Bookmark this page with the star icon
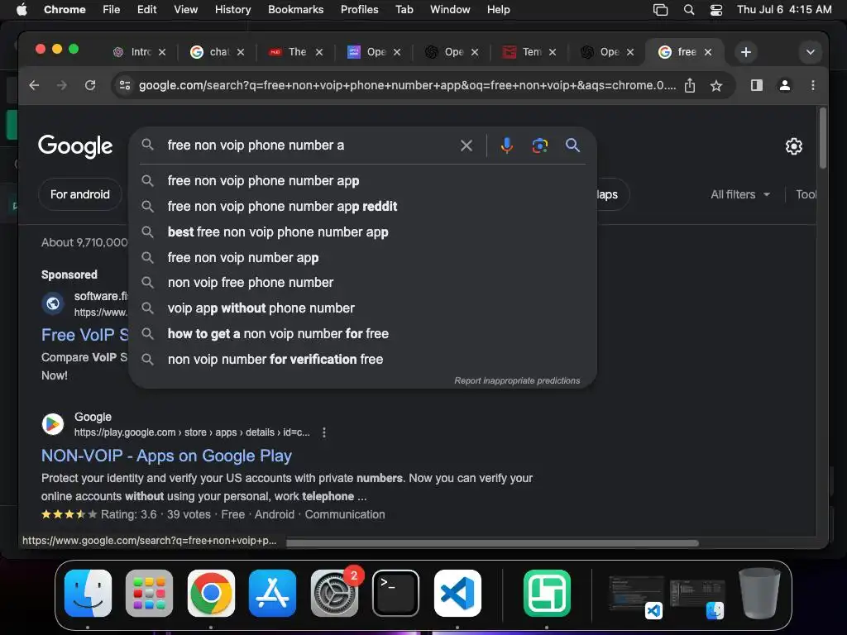 click(716, 85)
